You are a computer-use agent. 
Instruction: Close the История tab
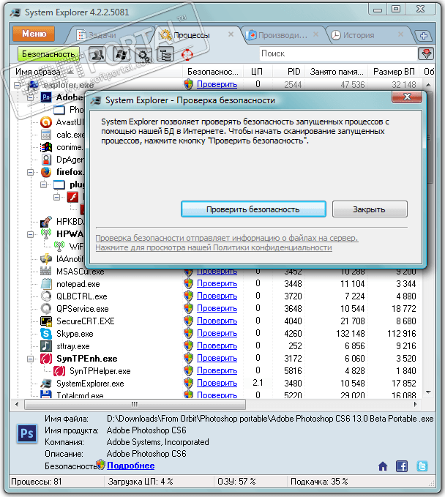click(400, 34)
